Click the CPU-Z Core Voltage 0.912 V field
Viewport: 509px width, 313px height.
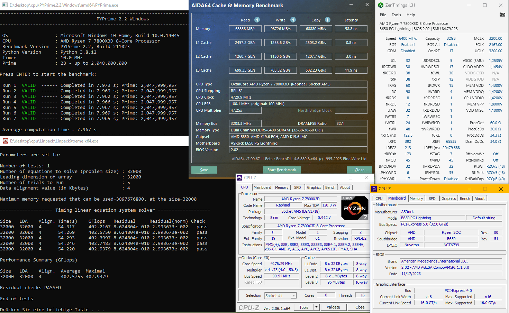[324, 218]
